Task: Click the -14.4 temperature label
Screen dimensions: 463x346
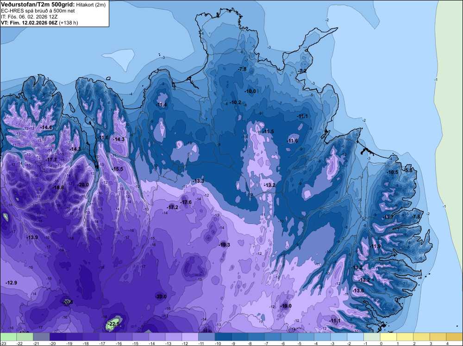Action: 46,127
